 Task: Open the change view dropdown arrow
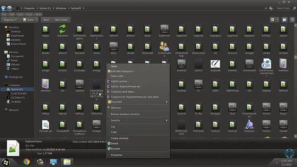pyautogui.click(x=278, y=19)
